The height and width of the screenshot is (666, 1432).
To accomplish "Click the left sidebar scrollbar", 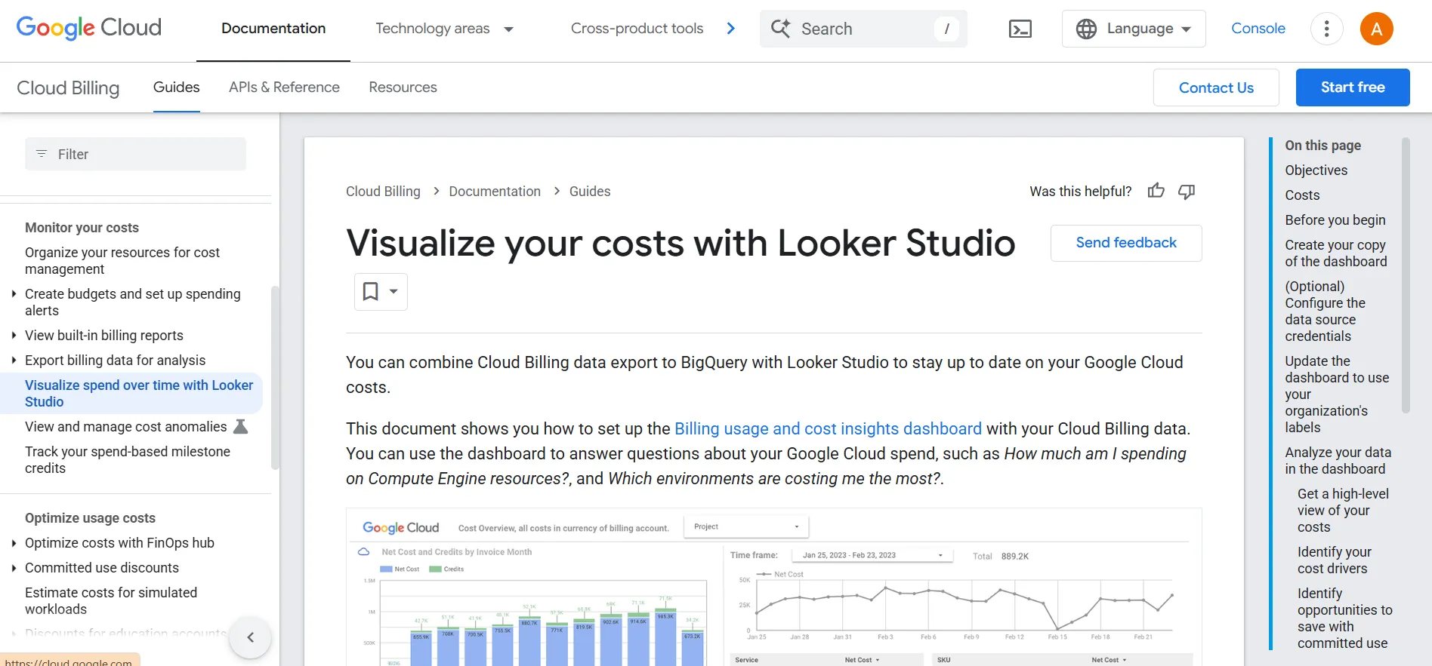I will pyautogui.click(x=275, y=377).
